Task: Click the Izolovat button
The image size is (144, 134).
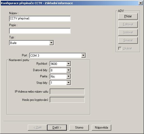Action: tap(128, 32)
